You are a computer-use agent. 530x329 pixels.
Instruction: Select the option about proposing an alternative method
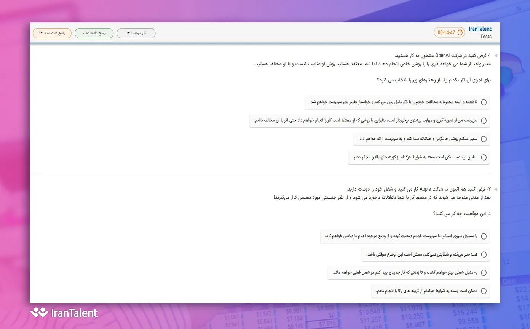[x=484, y=139]
